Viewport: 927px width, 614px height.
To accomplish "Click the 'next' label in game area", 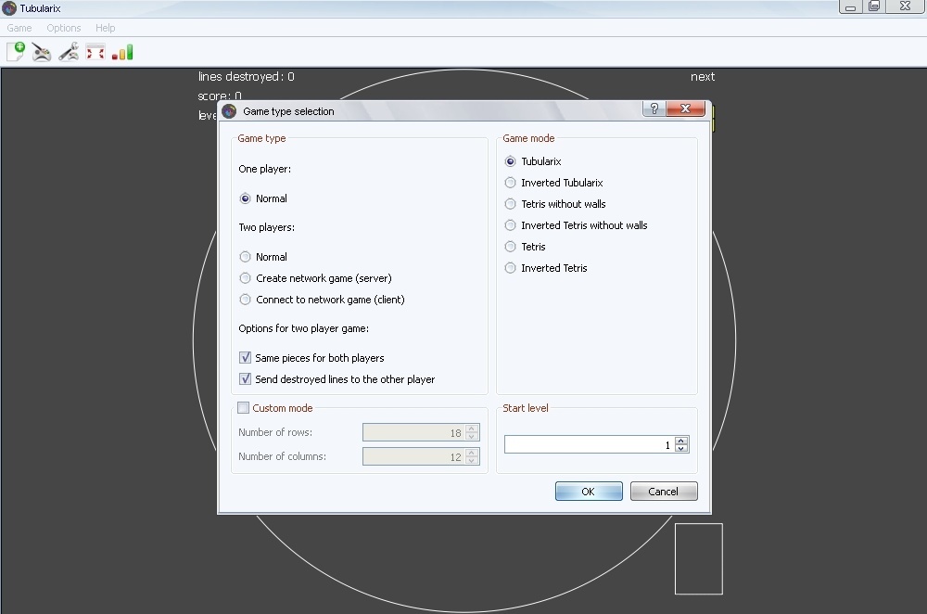I will 703,76.
